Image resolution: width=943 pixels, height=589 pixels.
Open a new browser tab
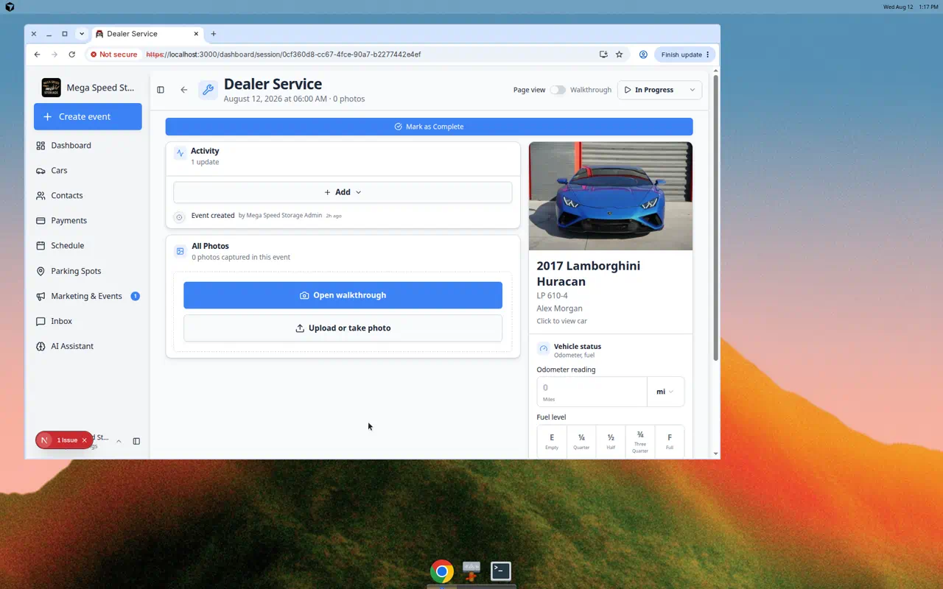[x=214, y=34]
